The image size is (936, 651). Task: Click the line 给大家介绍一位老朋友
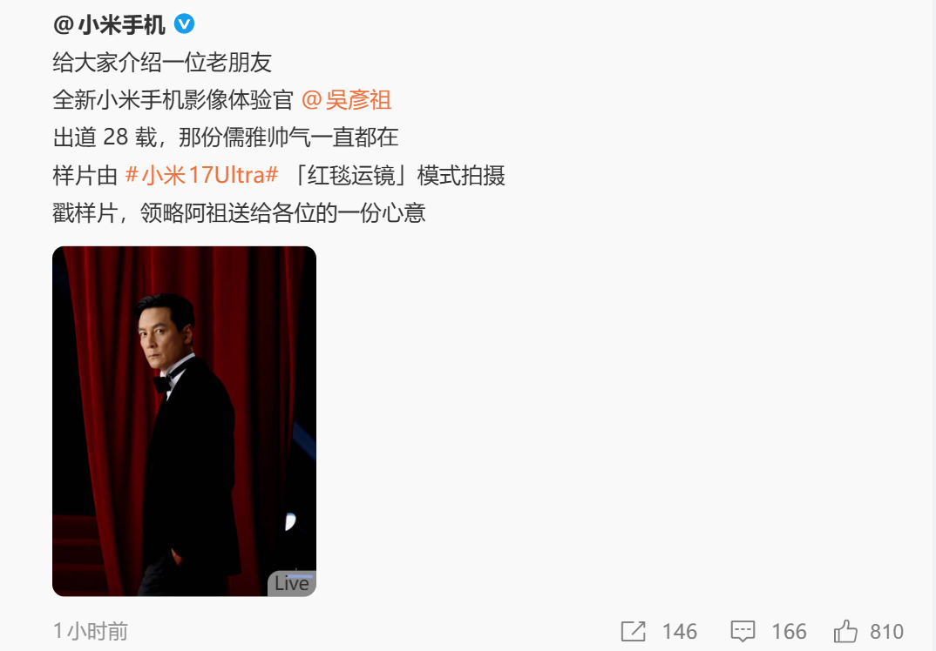[162, 62]
